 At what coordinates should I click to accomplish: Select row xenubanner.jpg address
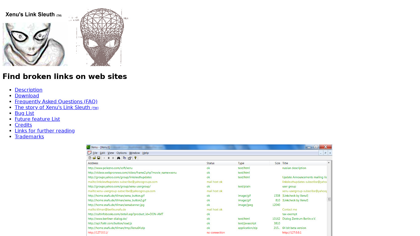(116, 205)
